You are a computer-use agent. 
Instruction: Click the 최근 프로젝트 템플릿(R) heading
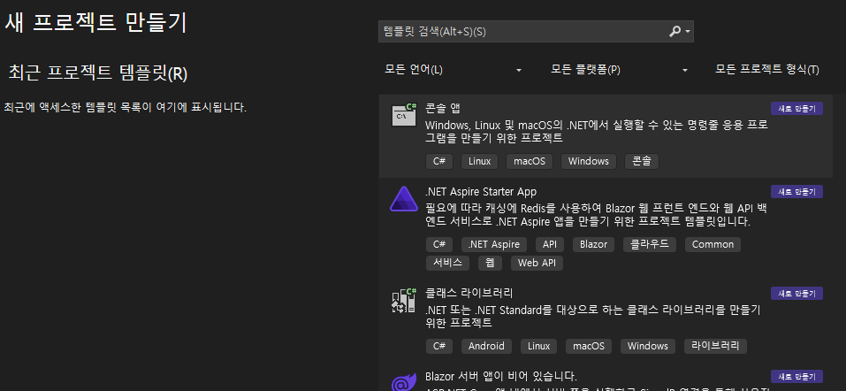pyautogui.click(x=98, y=73)
